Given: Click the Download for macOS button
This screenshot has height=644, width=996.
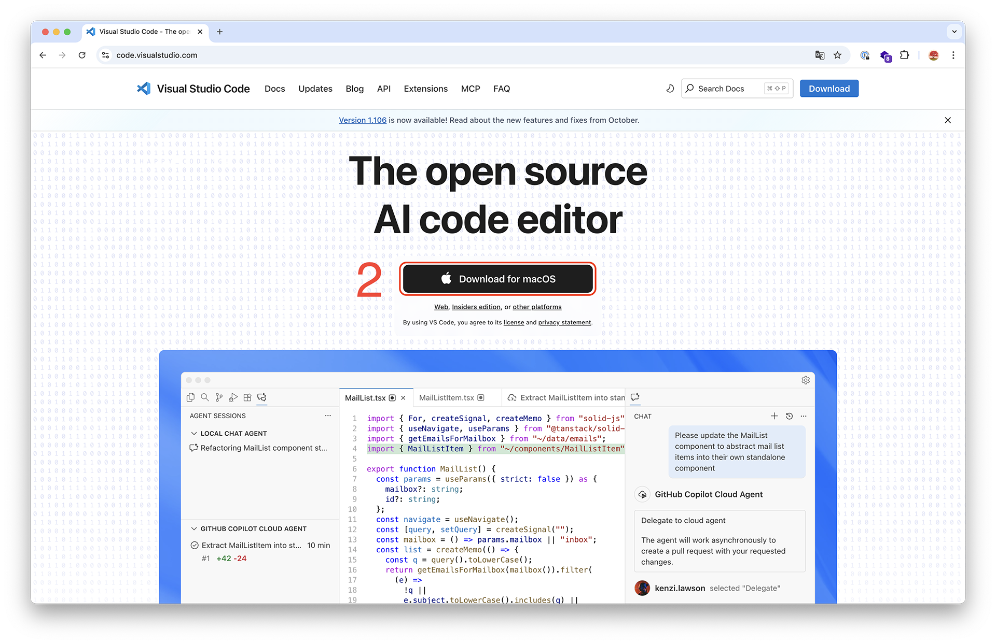Looking at the screenshot, I should [497, 279].
